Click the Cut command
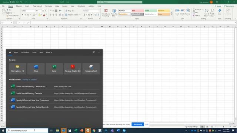Image resolution: width=237 pixels, height=133 pixels. pyautogui.click(x=9, y=10)
